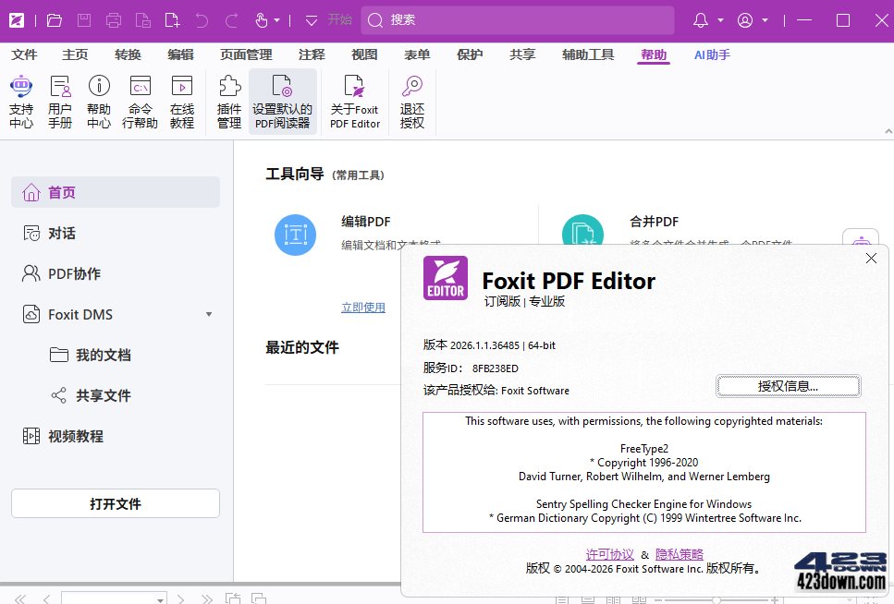Switch to the Convert (转换) ribbon tab
The height and width of the screenshot is (604, 894).
(128, 54)
